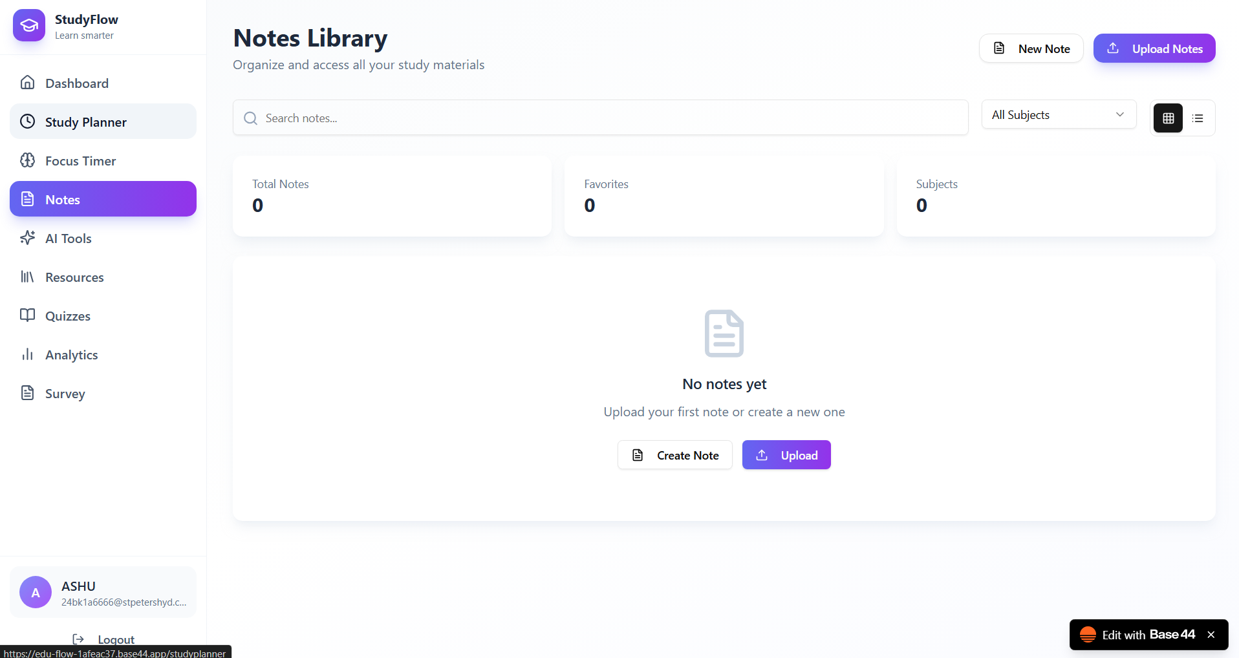This screenshot has width=1239, height=658.
Task: Click the Upload Notes button
Action: pos(1154,48)
